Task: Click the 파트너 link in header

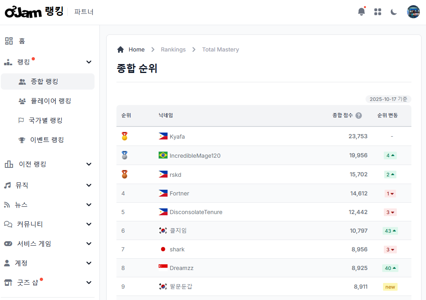Action: [84, 12]
